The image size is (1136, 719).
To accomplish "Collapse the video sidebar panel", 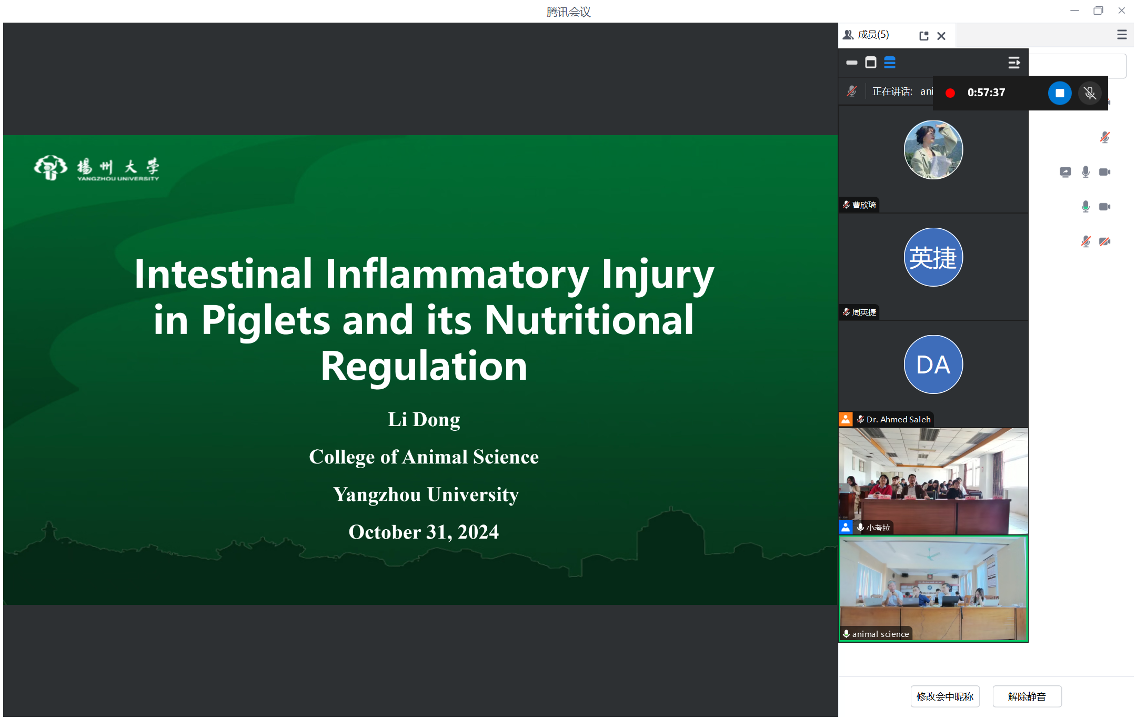I will coord(1013,63).
